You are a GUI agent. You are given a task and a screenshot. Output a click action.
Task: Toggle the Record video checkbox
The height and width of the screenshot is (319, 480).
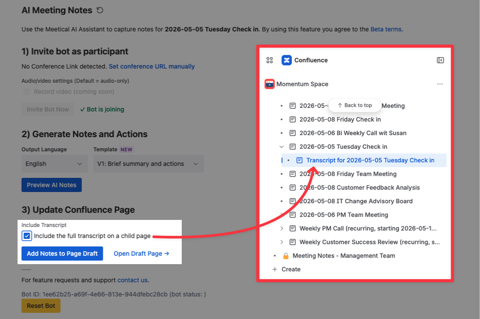[27, 92]
